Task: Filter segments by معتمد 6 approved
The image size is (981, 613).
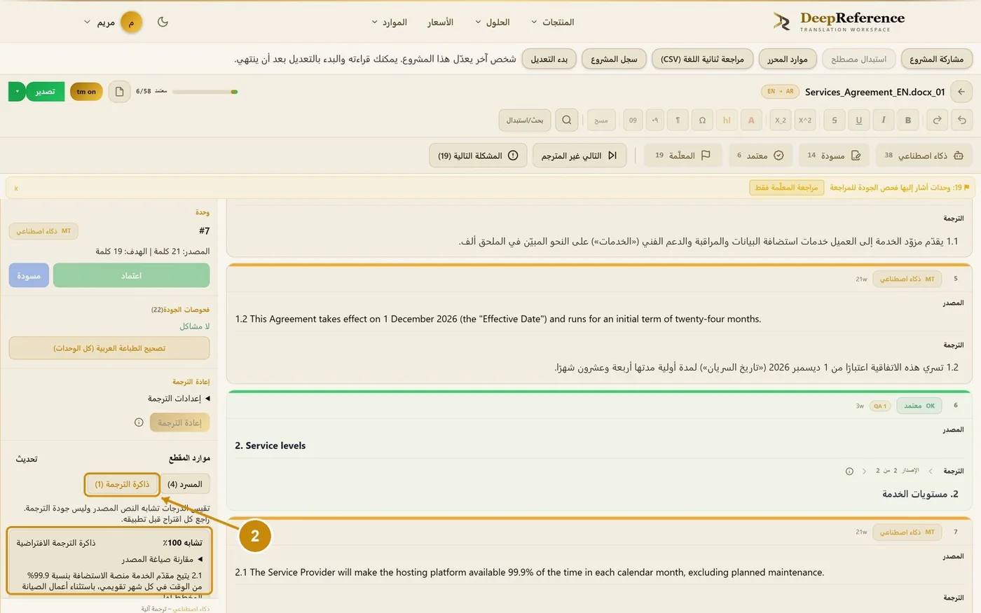Action: click(760, 156)
